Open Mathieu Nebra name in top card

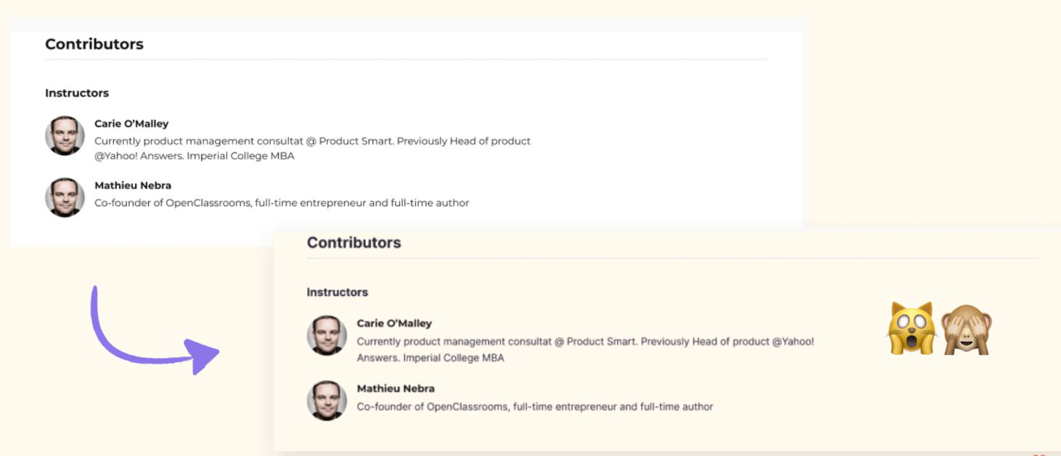pos(133,185)
